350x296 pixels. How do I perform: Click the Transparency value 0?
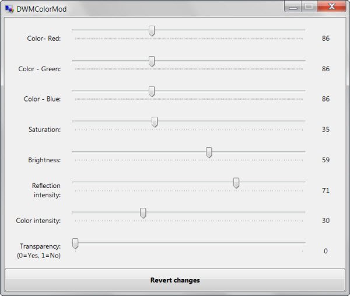point(325,251)
